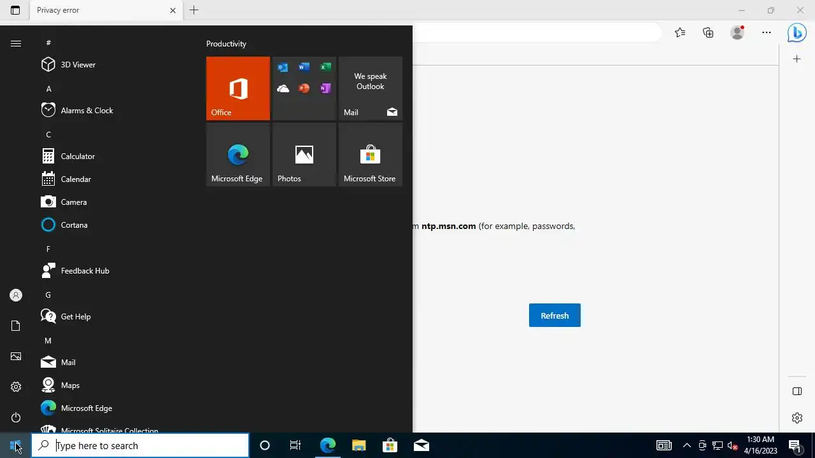The image size is (815, 458).
Task: Click the Refresh button in Edge
Action: click(555, 316)
